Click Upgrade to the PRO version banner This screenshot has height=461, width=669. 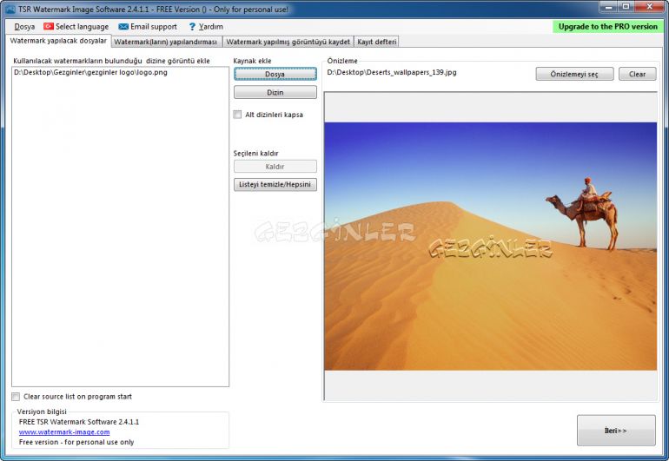click(607, 26)
